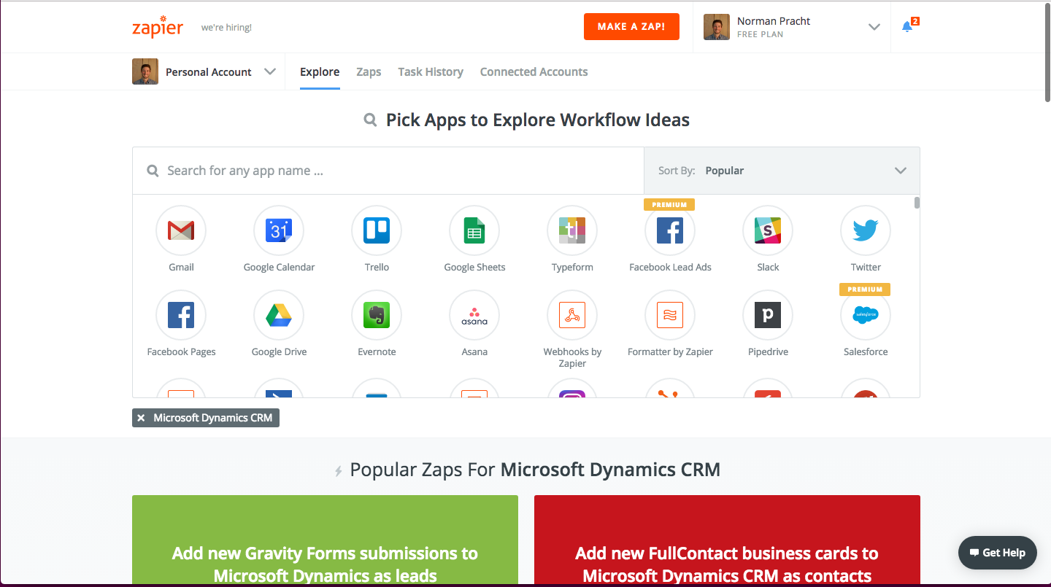
Task: Select the Slack app icon
Action: (768, 230)
